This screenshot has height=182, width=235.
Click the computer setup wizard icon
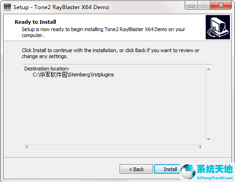click(x=218, y=27)
